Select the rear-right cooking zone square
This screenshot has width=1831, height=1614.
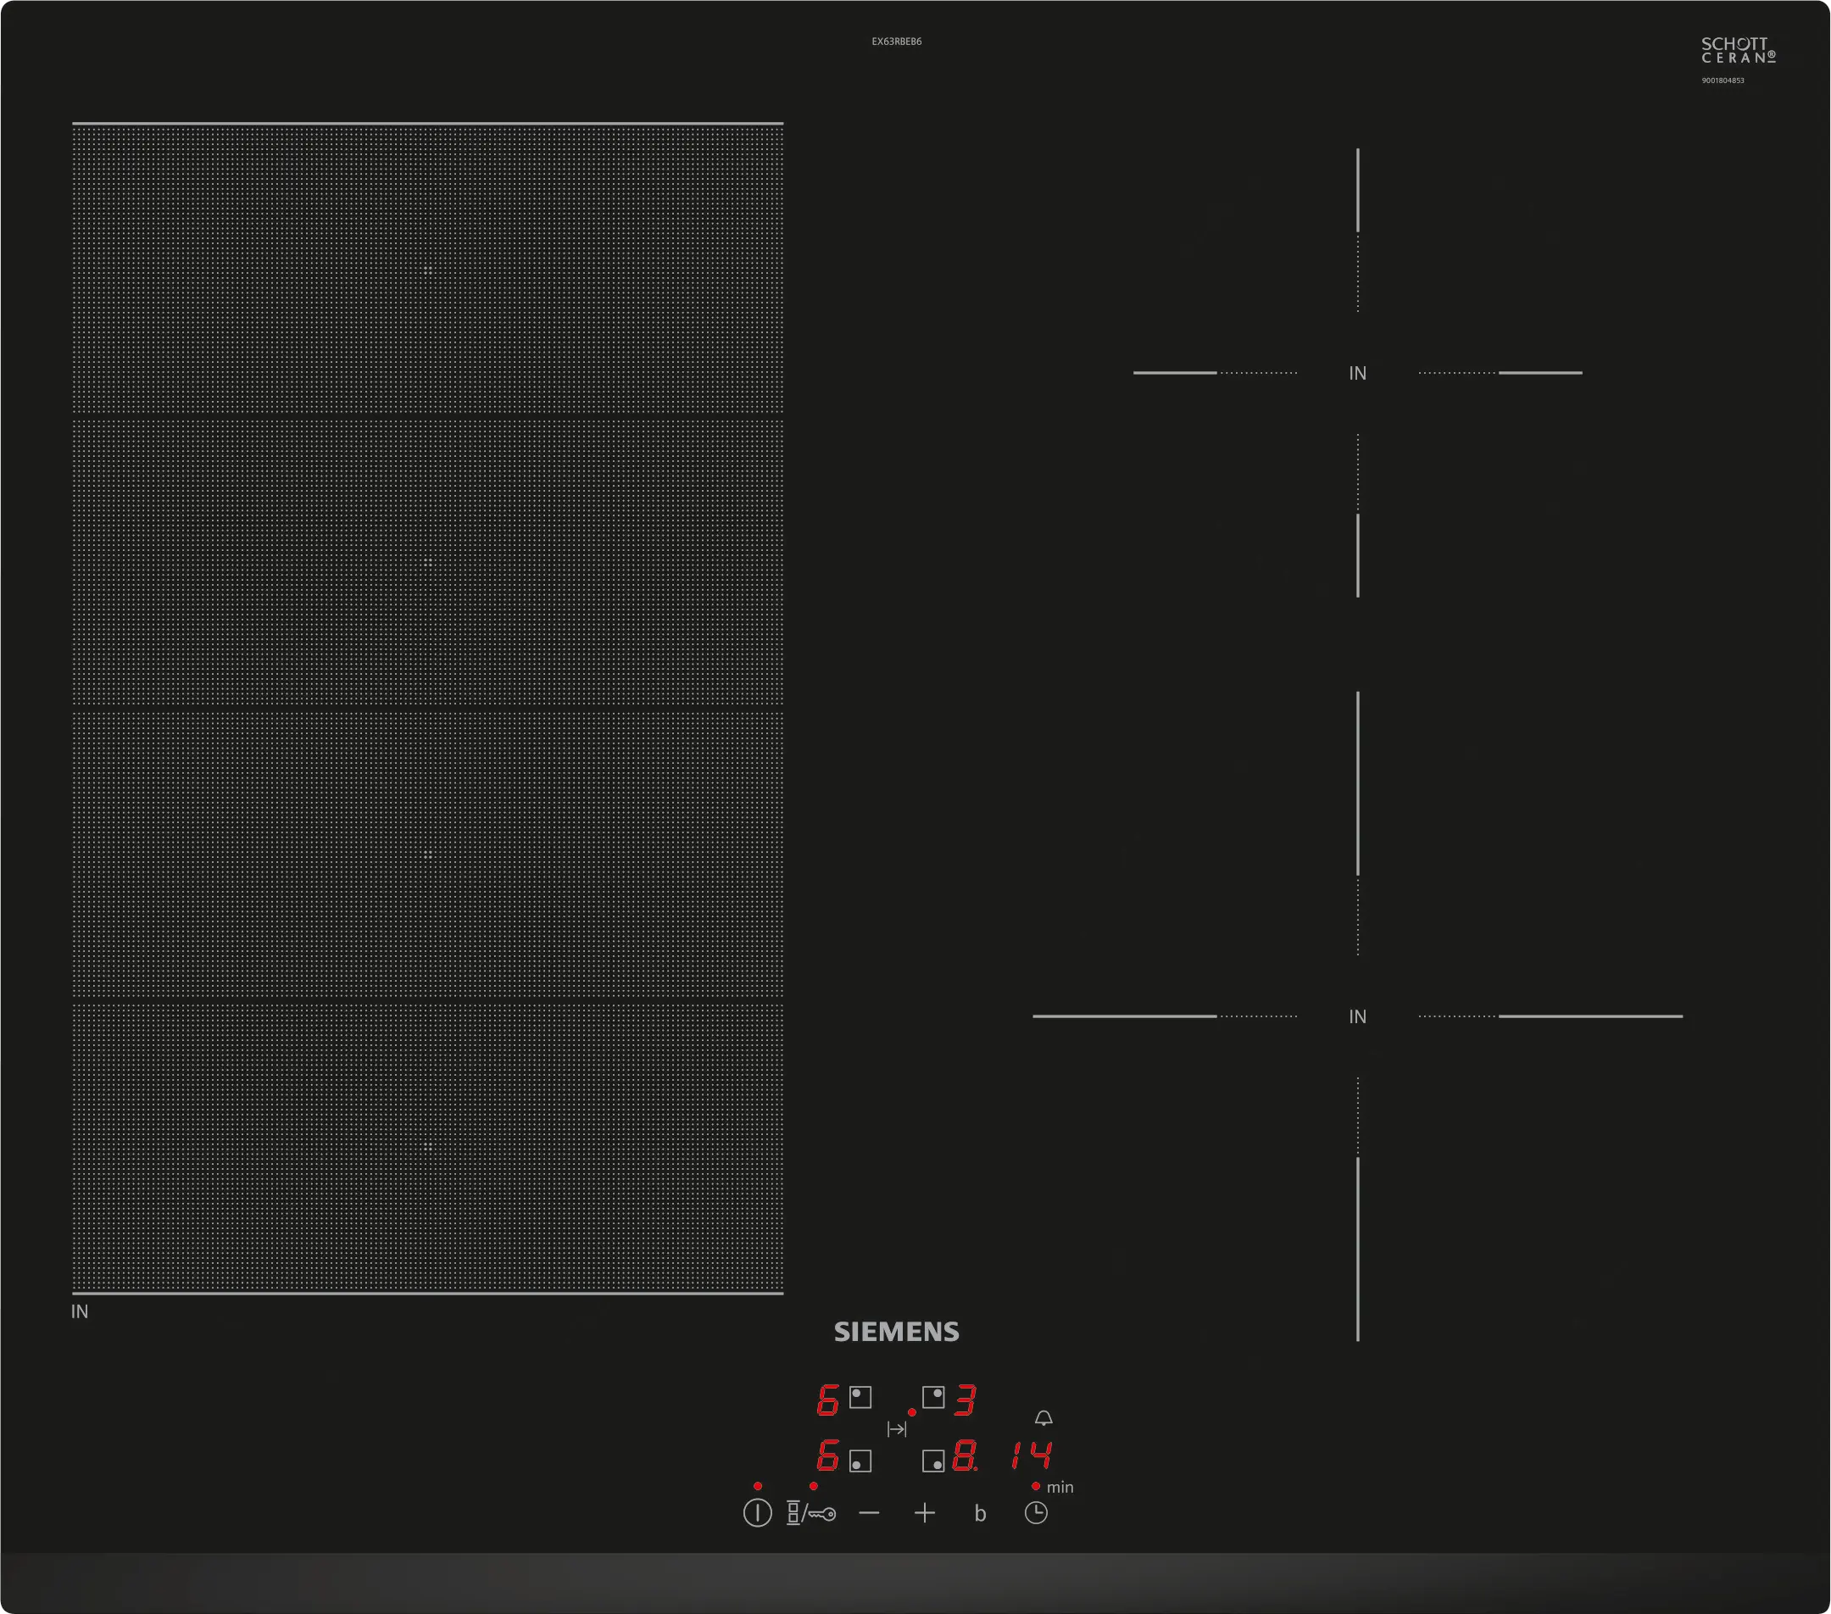click(x=933, y=1397)
